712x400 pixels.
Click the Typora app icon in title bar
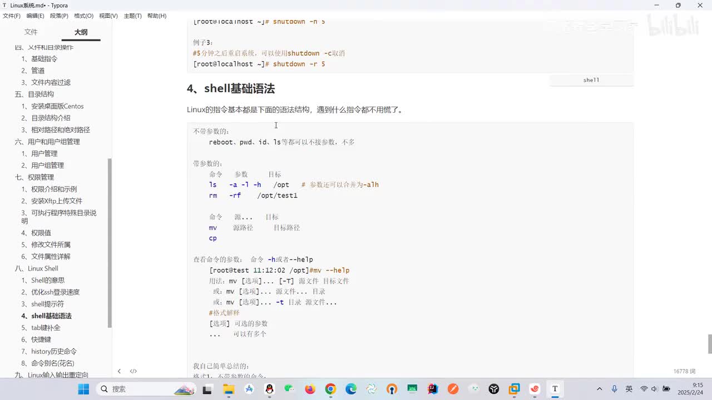(4, 5)
